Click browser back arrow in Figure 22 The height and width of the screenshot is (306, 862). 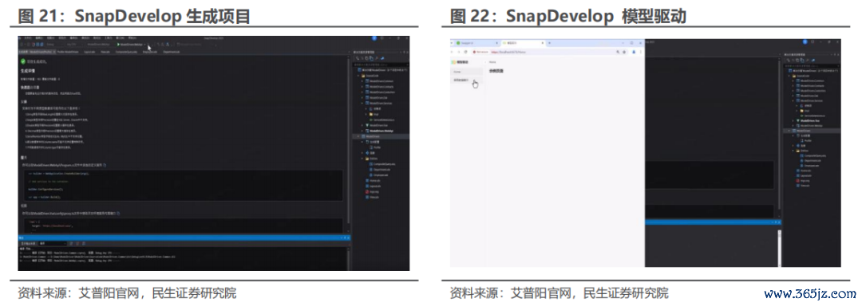451,52
